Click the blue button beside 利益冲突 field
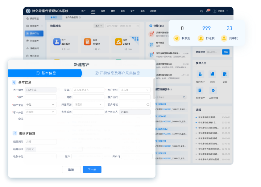This screenshot has width=261, height=187. [x=226, y=52]
